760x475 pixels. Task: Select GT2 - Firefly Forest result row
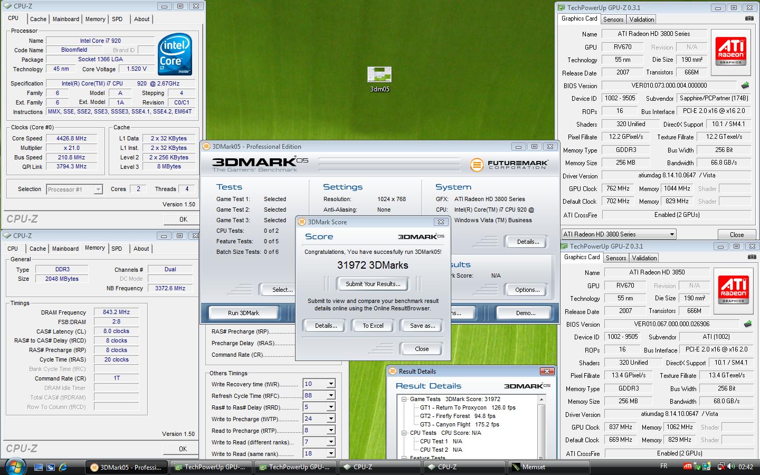coord(458,416)
